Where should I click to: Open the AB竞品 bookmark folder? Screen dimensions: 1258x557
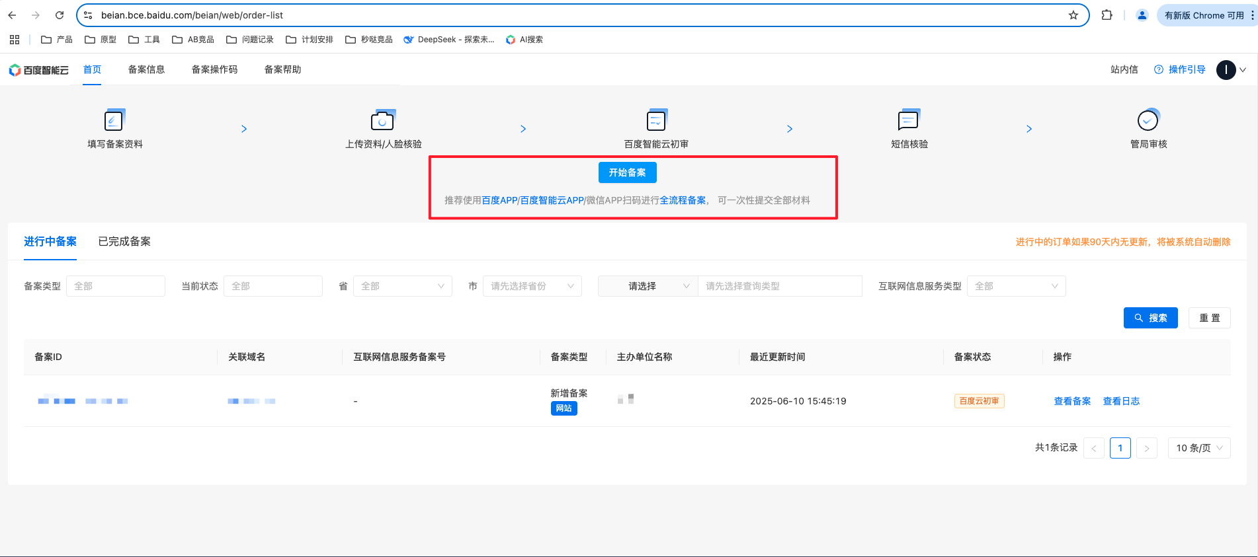point(193,40)
